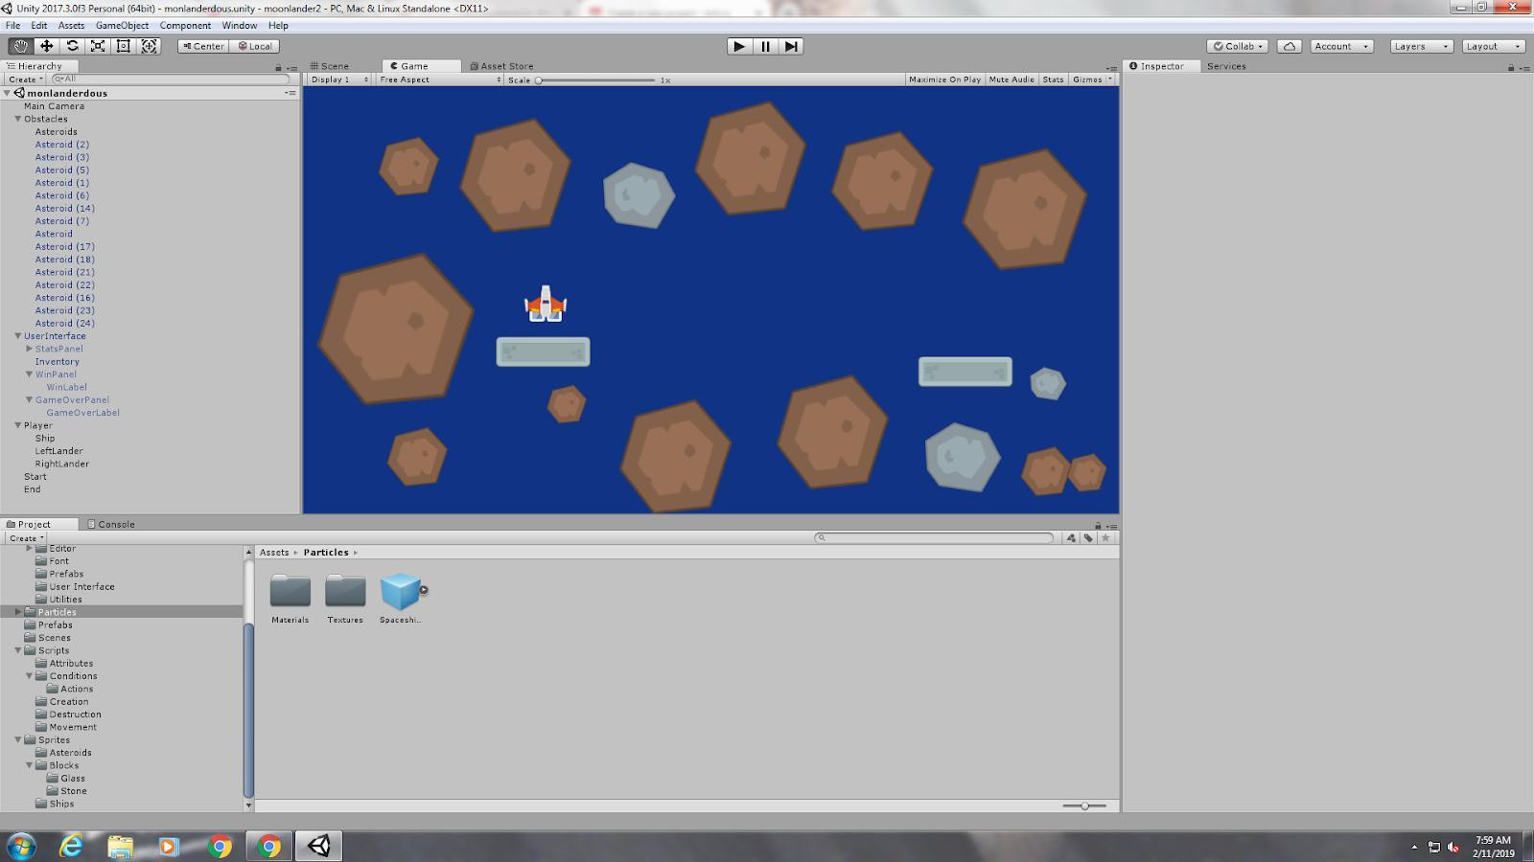
Task: Toggle handle rotation with the Local button
Action: click(x=255, y=46)
